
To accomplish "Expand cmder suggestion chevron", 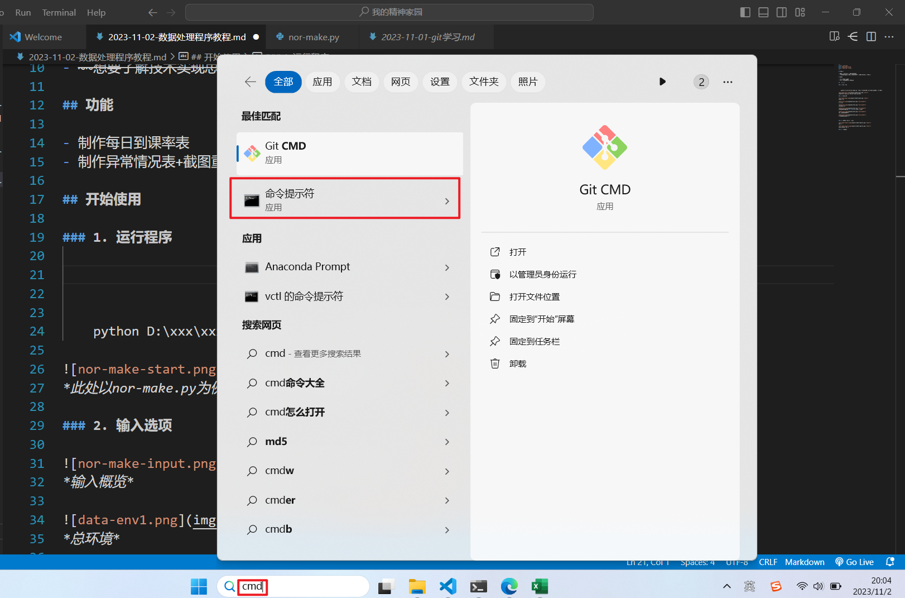I will tap(447, 500).
